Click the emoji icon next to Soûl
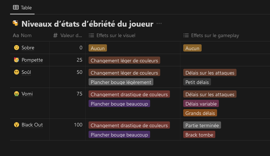 click(x=17, y=72)
